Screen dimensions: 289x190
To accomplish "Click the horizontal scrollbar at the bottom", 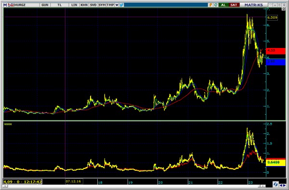I will 134,186.
